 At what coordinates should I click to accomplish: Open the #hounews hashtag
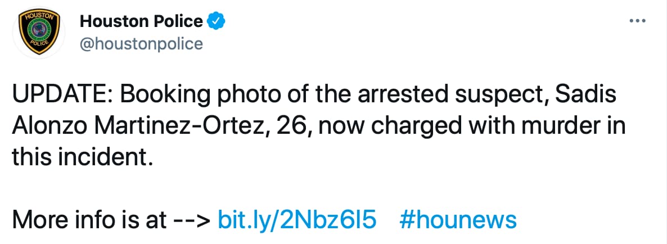click(457, 219)
